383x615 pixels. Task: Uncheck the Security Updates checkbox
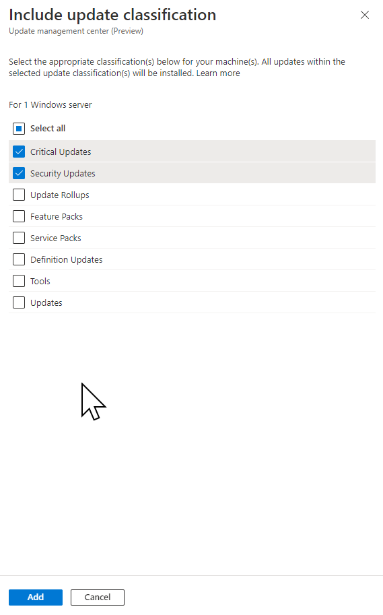19,173
